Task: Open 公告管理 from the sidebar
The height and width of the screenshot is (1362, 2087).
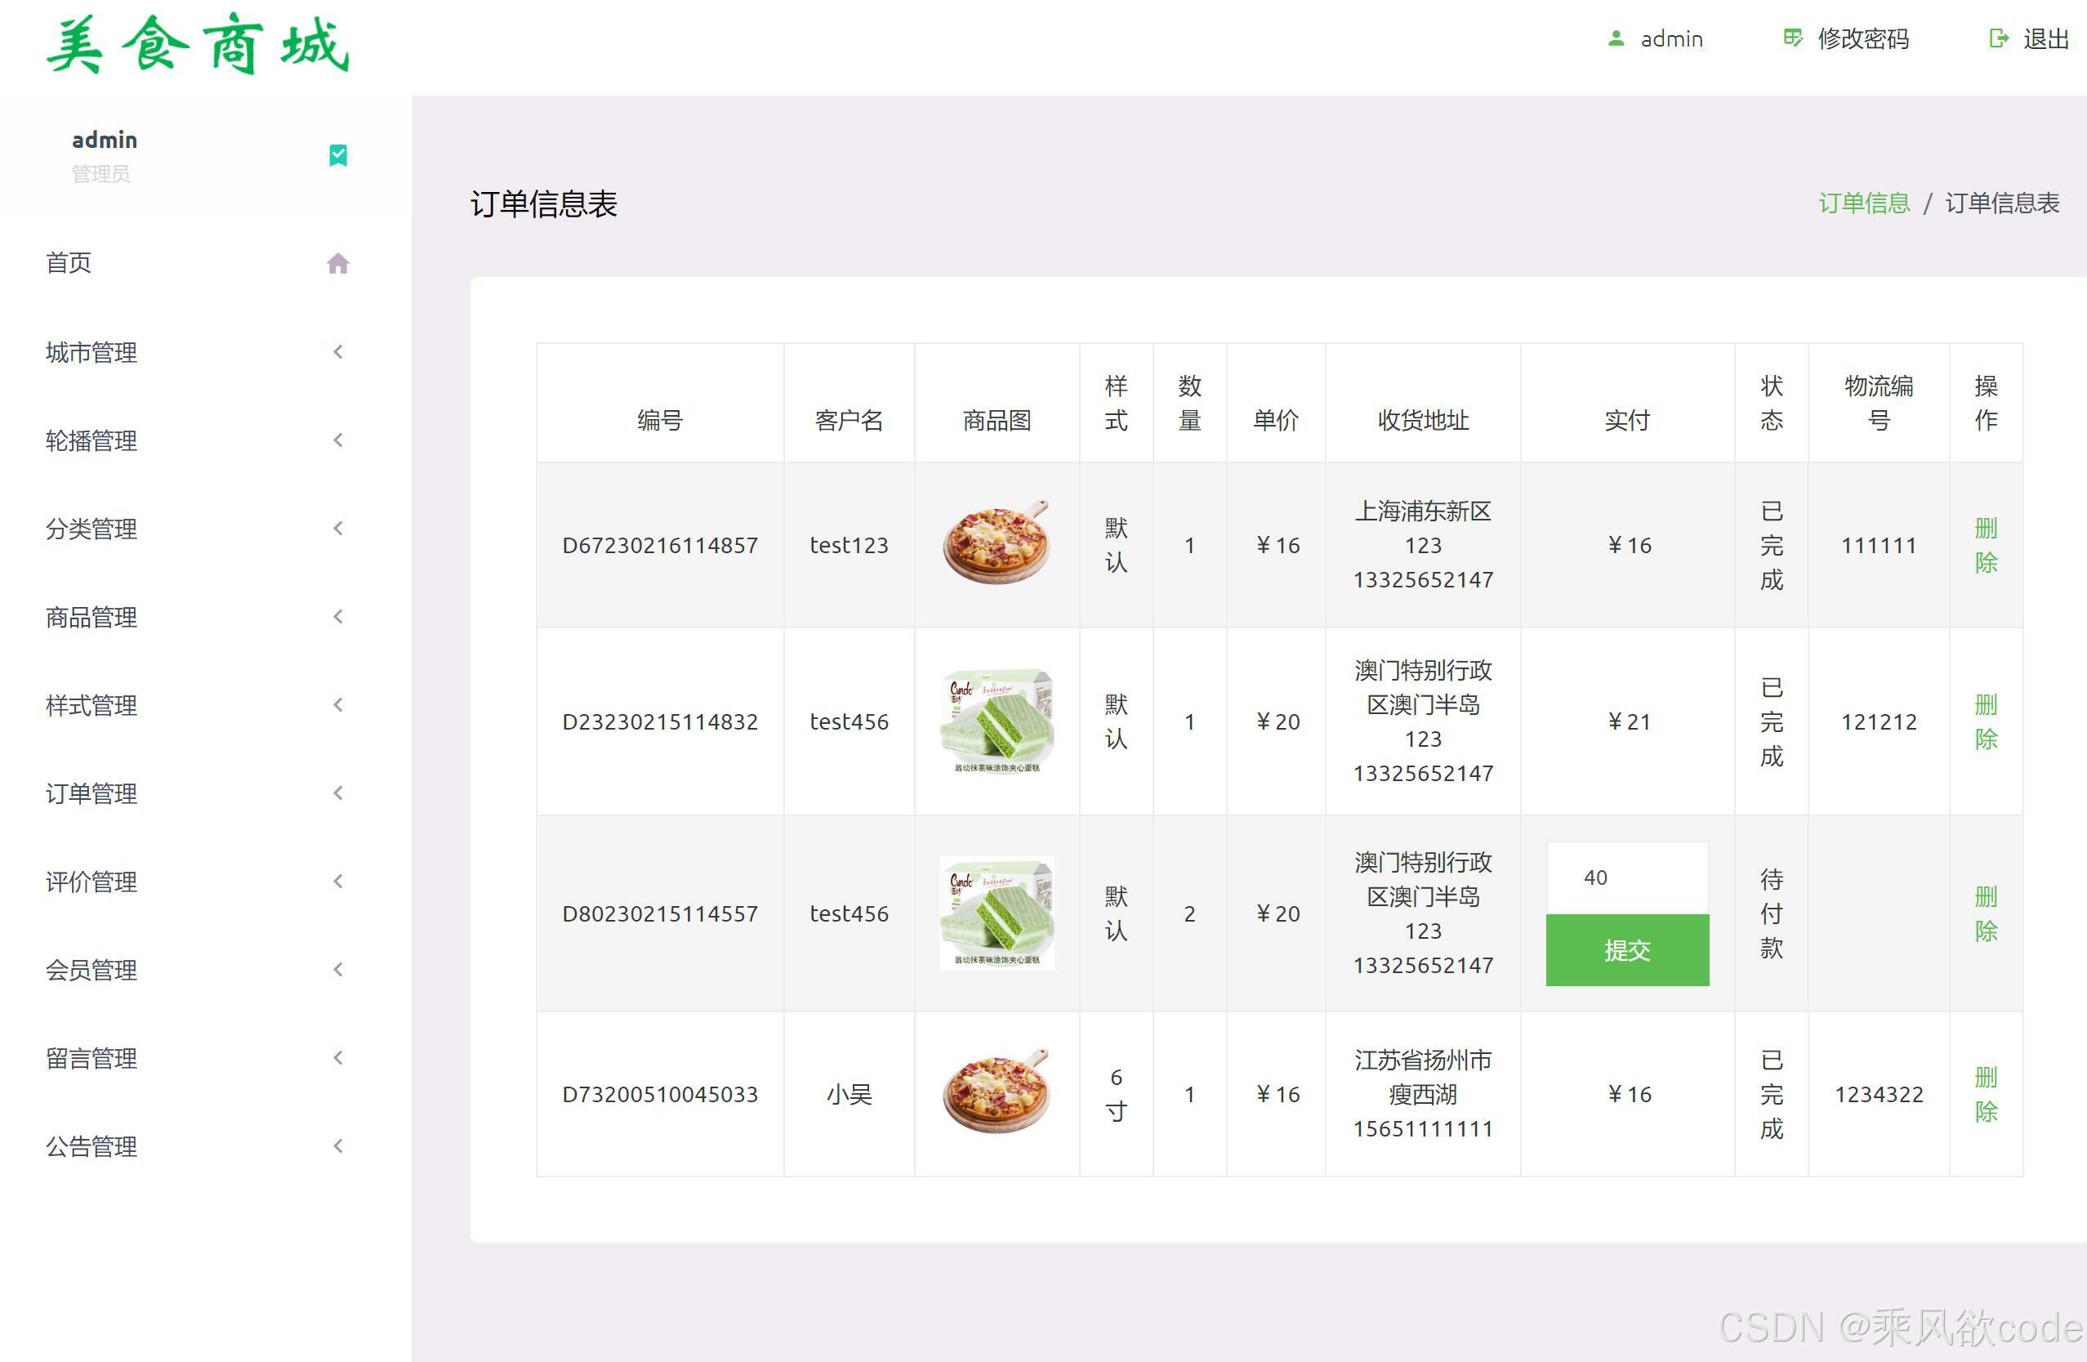Action: pyautogui.click(x=91, y=1145)
